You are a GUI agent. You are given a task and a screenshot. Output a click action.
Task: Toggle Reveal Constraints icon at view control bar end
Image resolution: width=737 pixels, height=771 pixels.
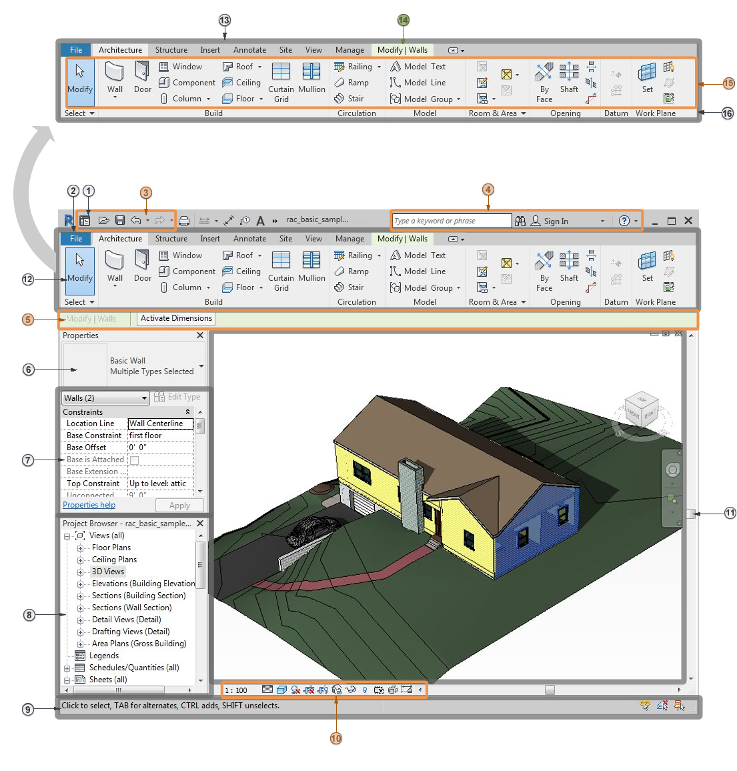[407, 690]
